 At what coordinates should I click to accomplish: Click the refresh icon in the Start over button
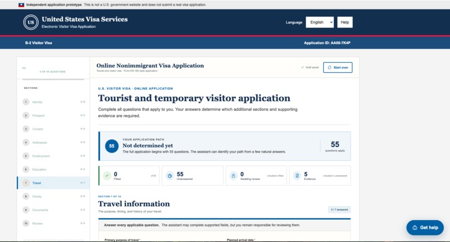pyautogui.click(x=329, y=68)
